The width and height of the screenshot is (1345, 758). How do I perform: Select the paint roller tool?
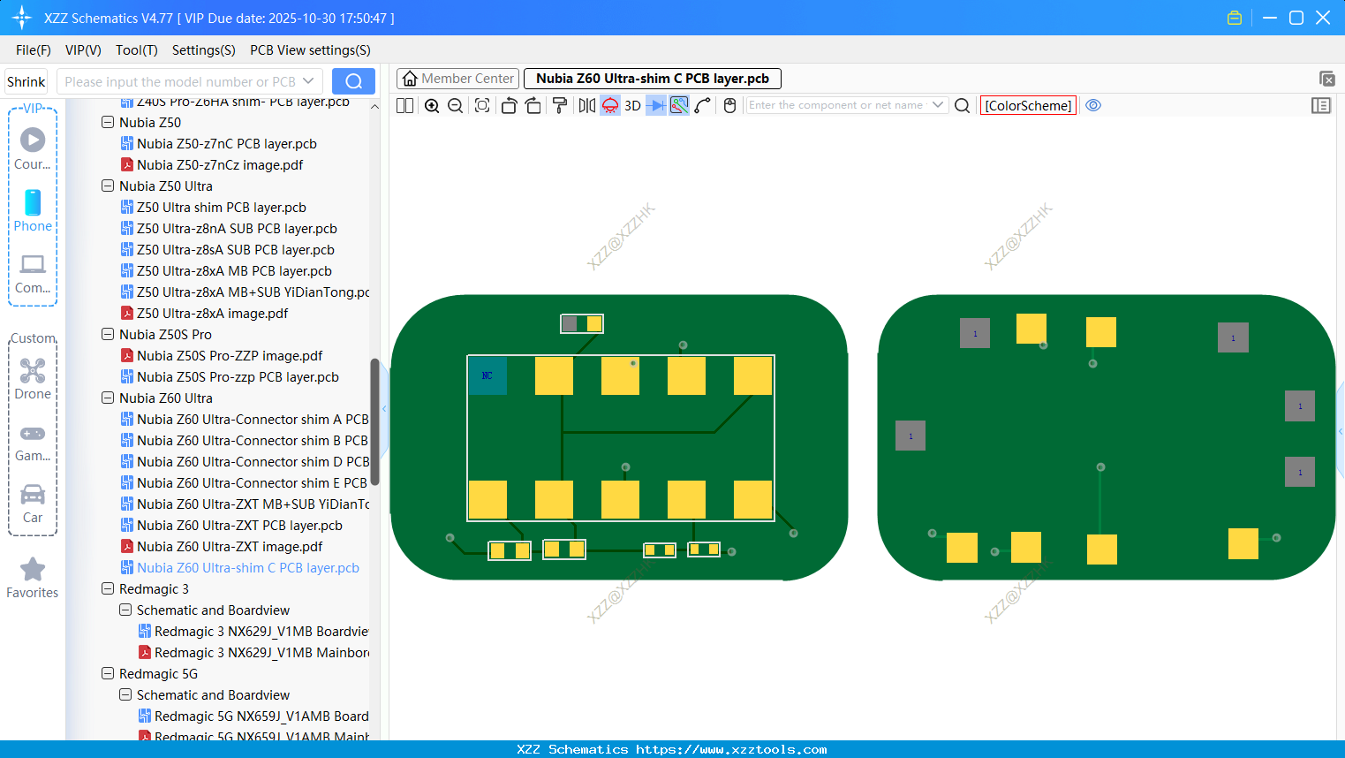point(560,105)
